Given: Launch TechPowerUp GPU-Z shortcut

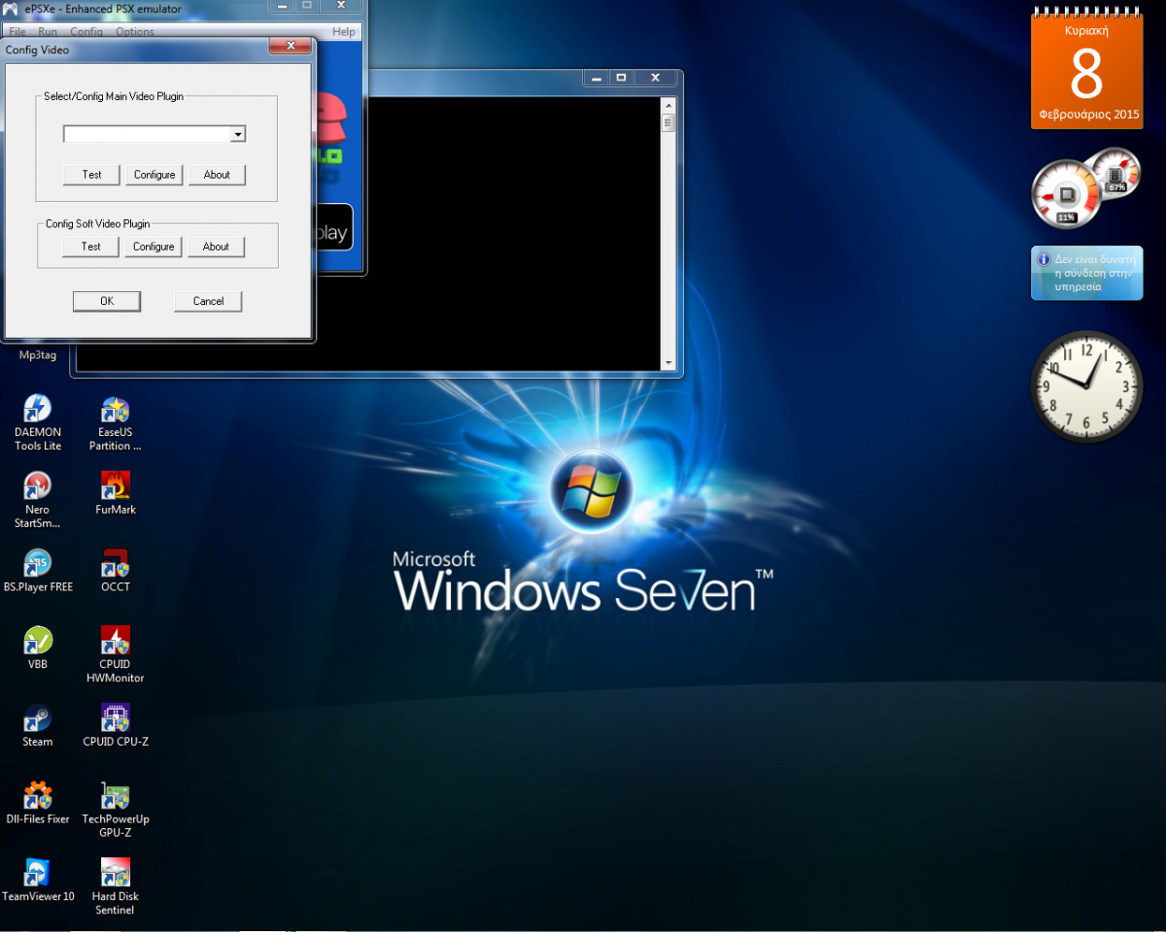Looking at the screenshot, I should point(115,809).
